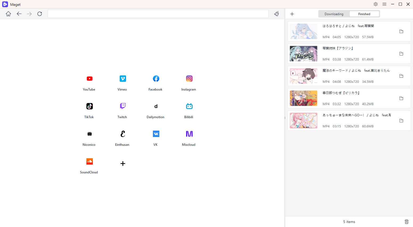This screenshot has height=227, width=413.
Task: Open folder for 春日部つむぎ『ピリカラ』 video
Action: point(401,98)
